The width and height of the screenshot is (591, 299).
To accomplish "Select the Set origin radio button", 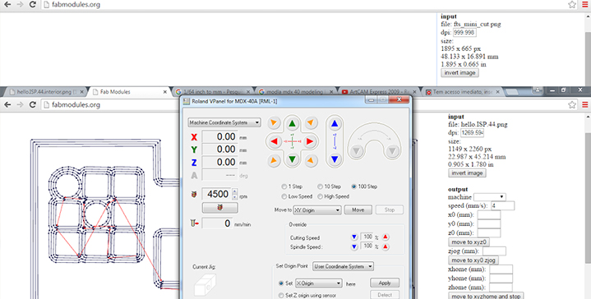I will pyautogui.click(x=281, y=283).
